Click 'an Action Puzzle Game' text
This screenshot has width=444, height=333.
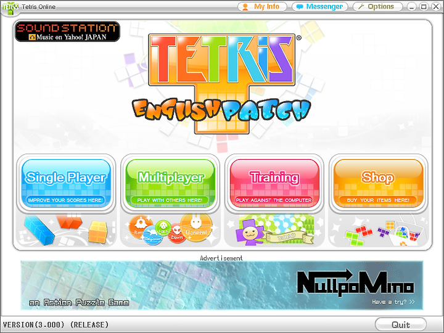coord(79,302)
